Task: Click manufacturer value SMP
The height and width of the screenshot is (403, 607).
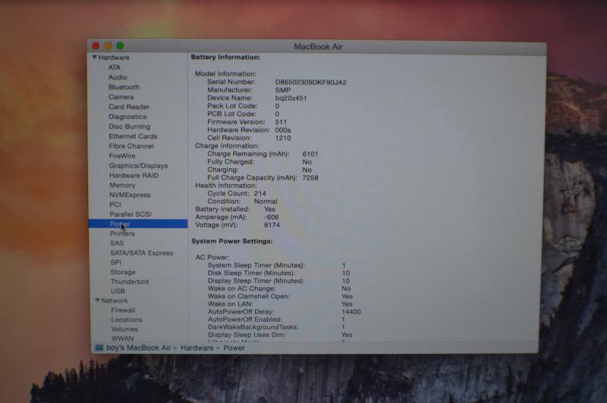Action: [282, 90]
